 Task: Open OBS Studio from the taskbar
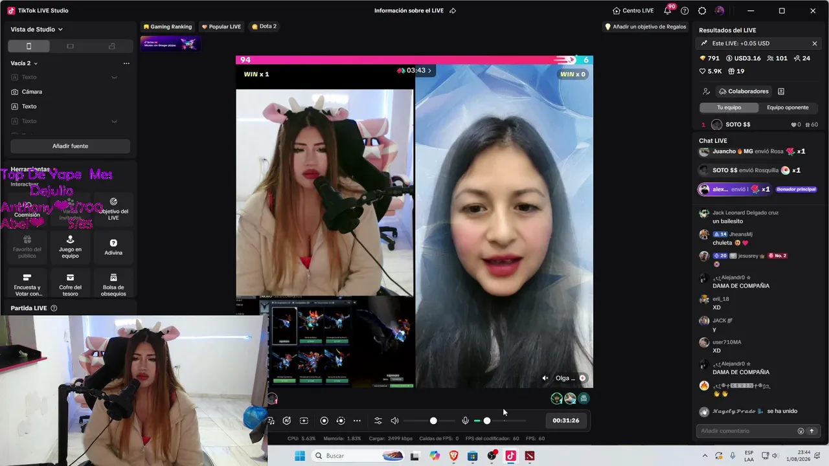492,456
